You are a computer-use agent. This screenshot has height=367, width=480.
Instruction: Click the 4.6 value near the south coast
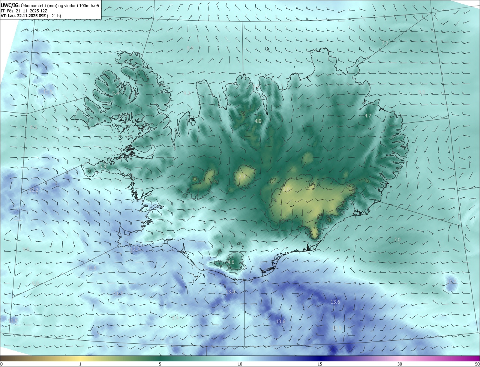[x=231, y=262]
